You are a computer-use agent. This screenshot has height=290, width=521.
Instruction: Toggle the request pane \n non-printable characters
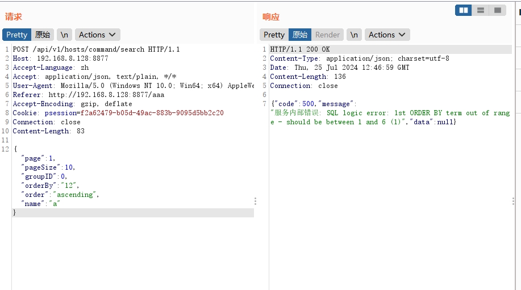coord(64,35)
